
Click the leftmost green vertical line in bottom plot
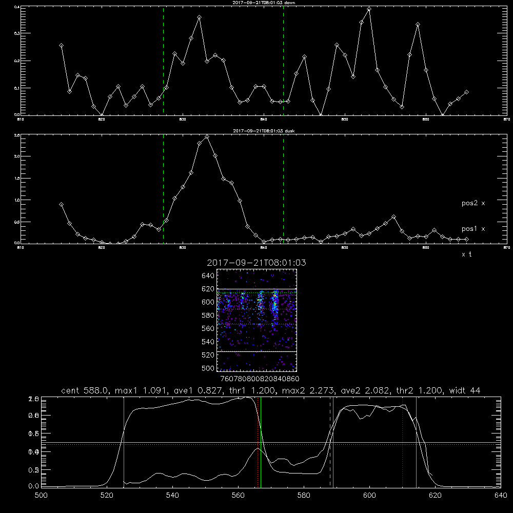click(x=124, y=442)
